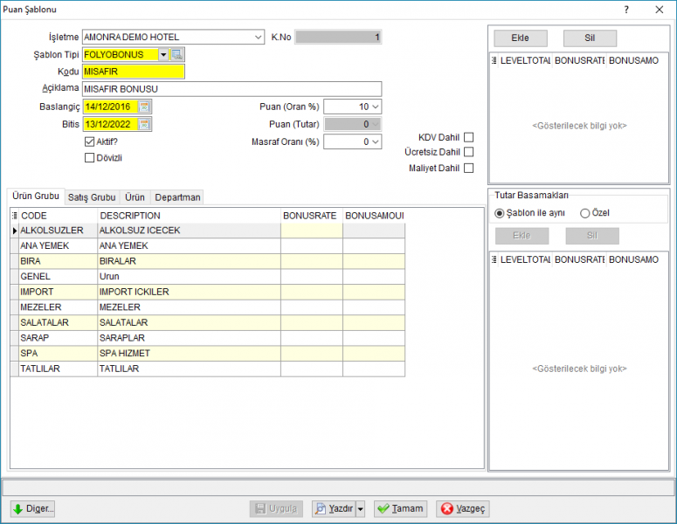Select the ANA YEMEK code row
This screenshot has height=524, width=677.
59,245
